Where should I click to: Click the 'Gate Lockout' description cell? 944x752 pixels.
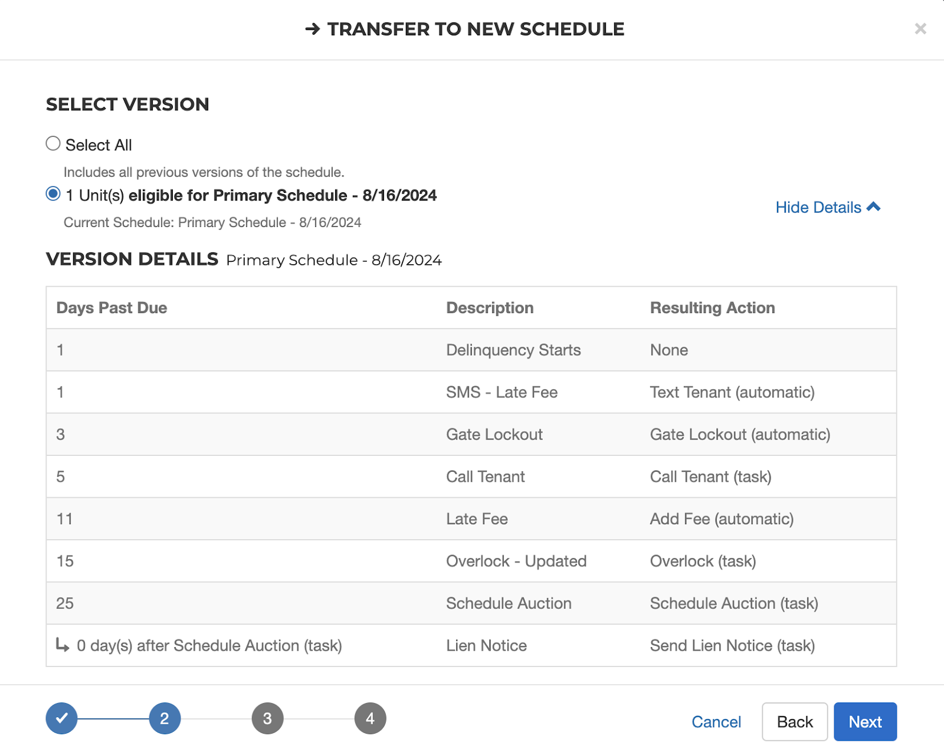[494, 435]
